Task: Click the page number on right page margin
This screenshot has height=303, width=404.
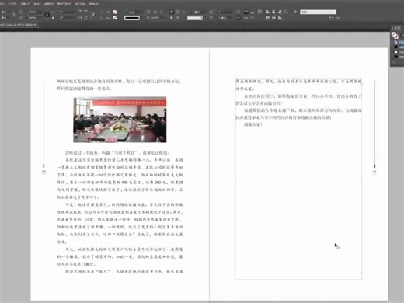Action: (x=374, y=172)
